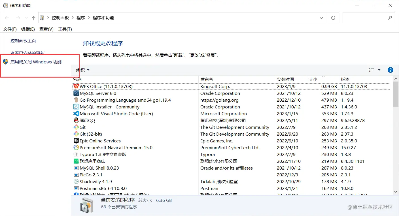Open the 组织 dropdown menu
The width and height of the screenshot is (399, 216).
[x=83, y=70]
